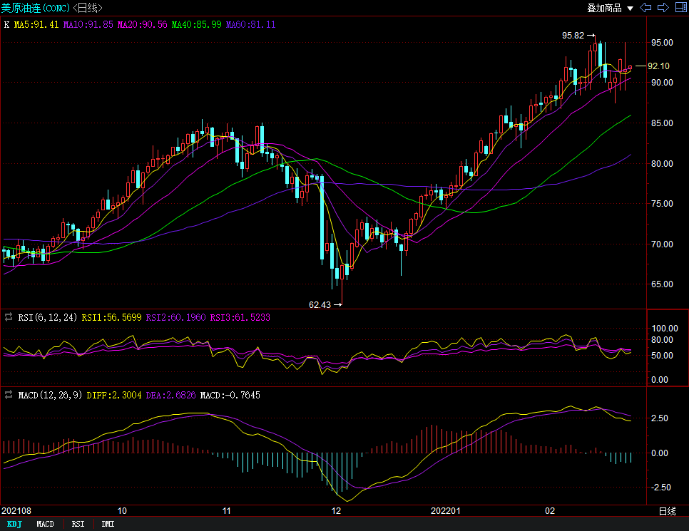This screenshot has height=531, width=689.
Task: Click the 日线 label at bottom right
Action: pyautogui.click(x=667, y=511)
